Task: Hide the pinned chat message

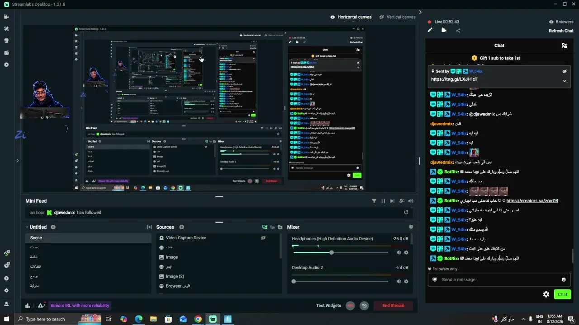Action: pos(565,71)
